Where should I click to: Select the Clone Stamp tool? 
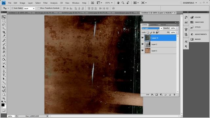coord(4,48)
